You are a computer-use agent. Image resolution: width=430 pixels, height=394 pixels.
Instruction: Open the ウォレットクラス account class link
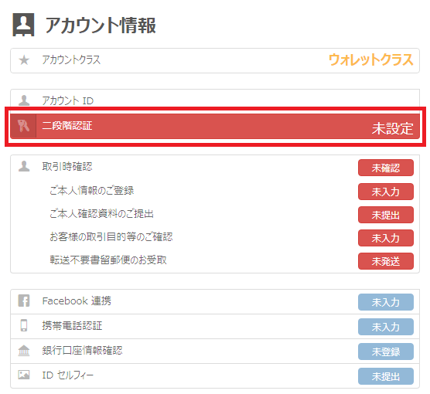coord(370,59)
